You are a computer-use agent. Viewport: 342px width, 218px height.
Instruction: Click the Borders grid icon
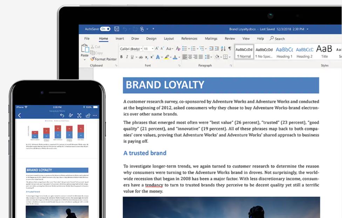point(225,57)
